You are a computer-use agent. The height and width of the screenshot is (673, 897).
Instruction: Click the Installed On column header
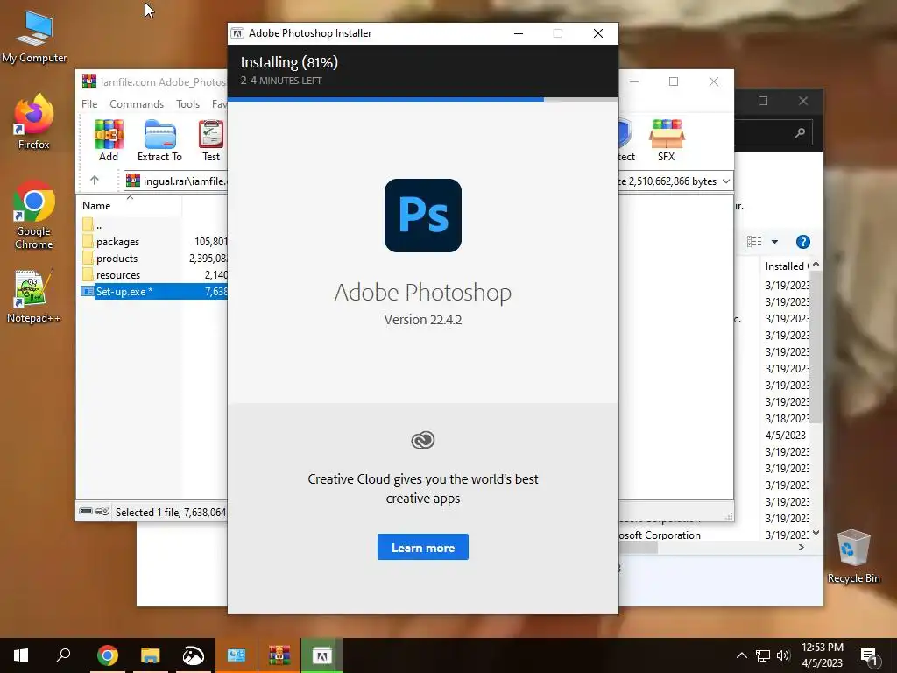786,266
